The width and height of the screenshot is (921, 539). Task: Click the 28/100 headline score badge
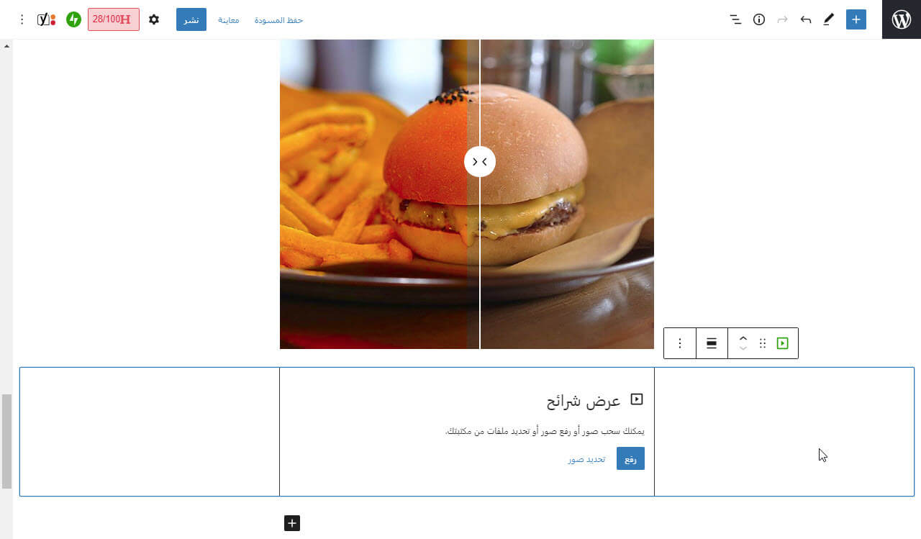pos(114,19)
